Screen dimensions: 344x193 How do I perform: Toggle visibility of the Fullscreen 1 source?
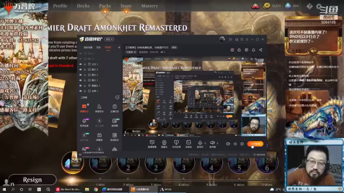tap(80, 91)
